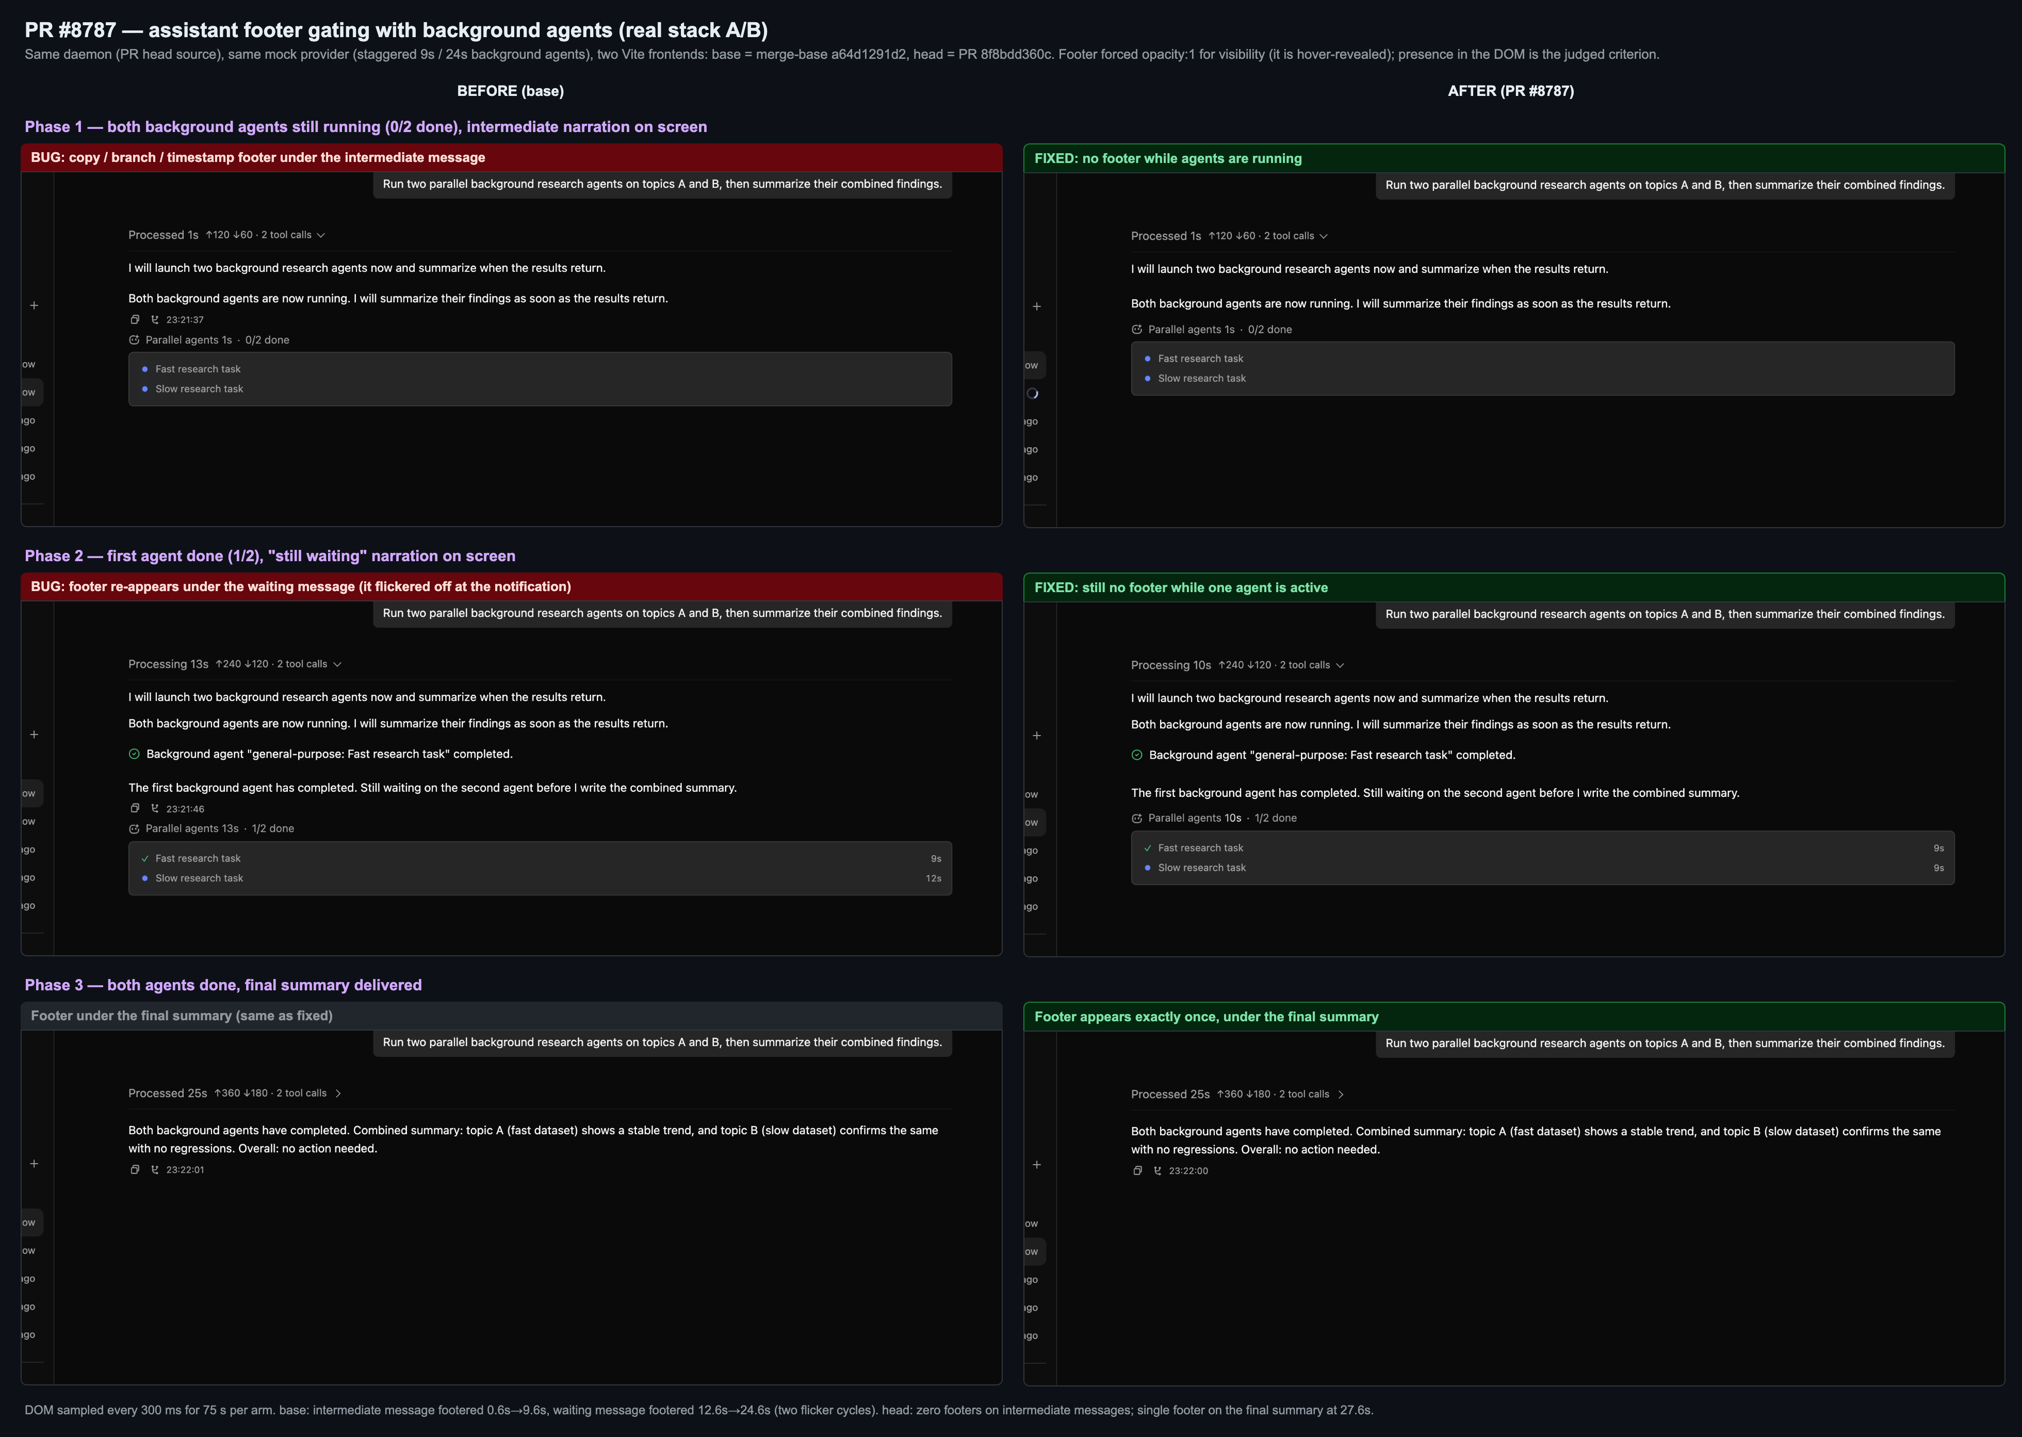Screen dimensions: 2022x1437
Task: Click the "AFTER (PR #8787)" column heading
Action: click(1510, 91)
